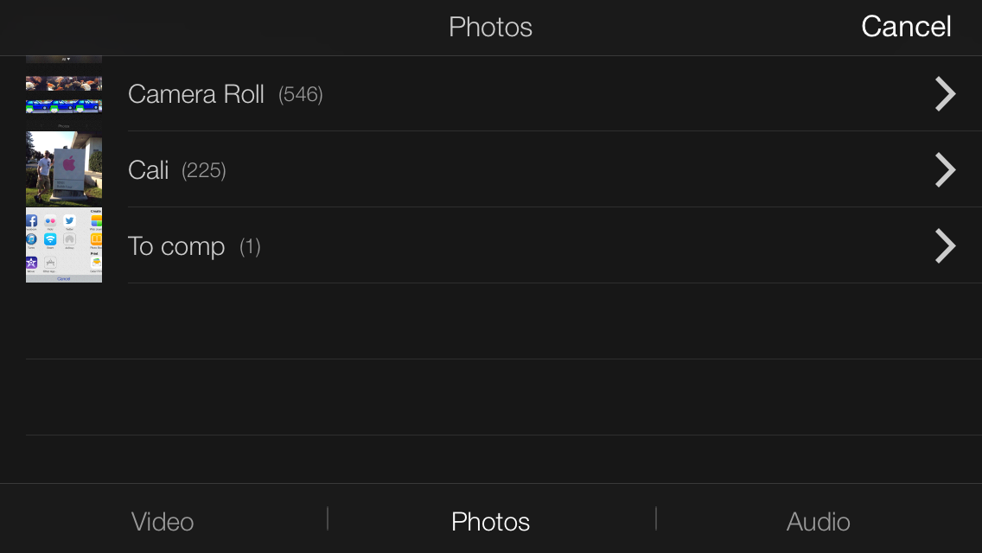Select the To comp album name
This screenshot has height=553, width=982.
click(176, 246)
